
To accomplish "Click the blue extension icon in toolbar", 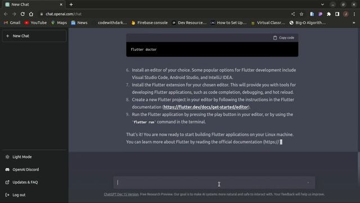I will tap(312, 14).
